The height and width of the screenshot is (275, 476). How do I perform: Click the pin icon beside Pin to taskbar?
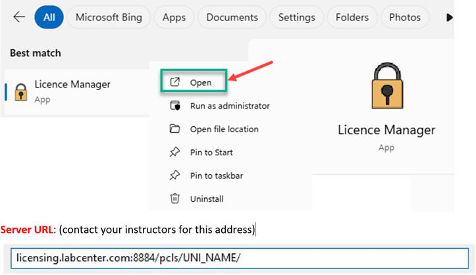(174, 175)
